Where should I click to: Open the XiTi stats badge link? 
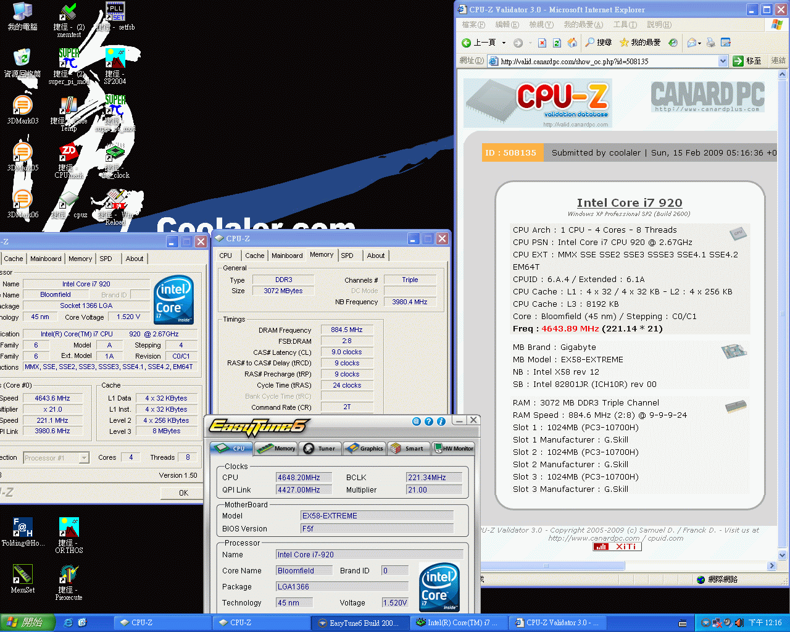click(617, 547)
